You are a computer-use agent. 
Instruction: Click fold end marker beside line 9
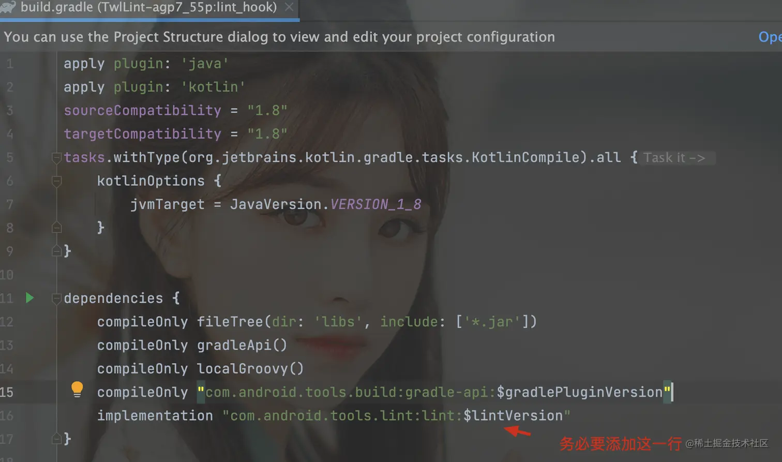coord(57,251)
